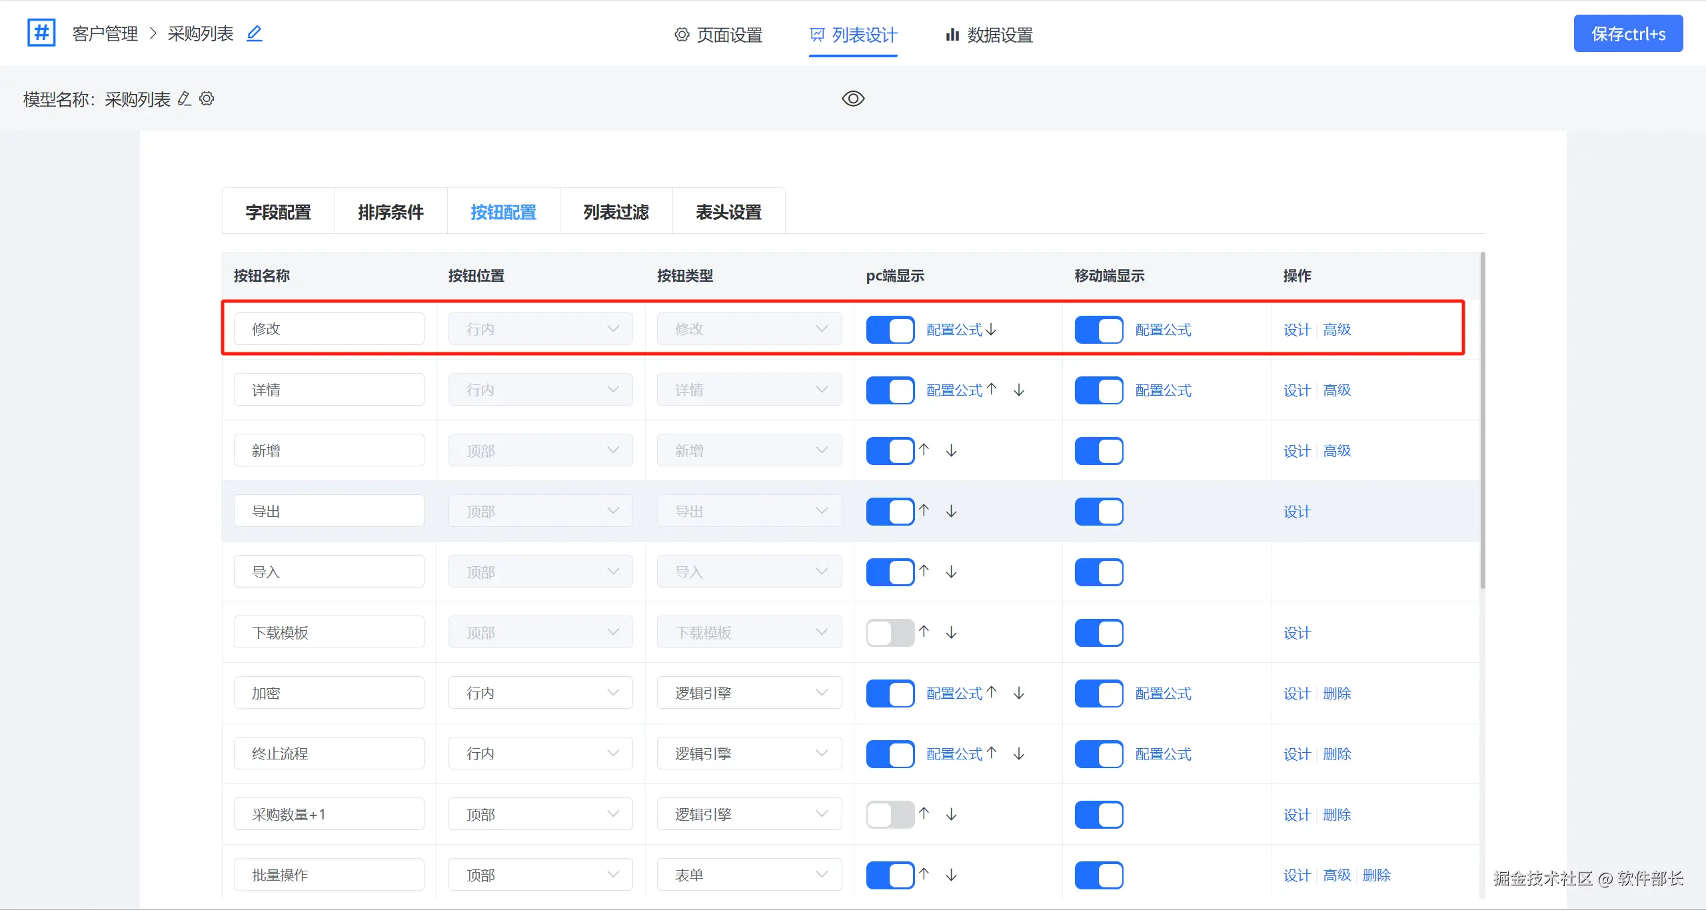
Task: Enable pc display toggle for 采购数量+1
Action: point(890,815)
